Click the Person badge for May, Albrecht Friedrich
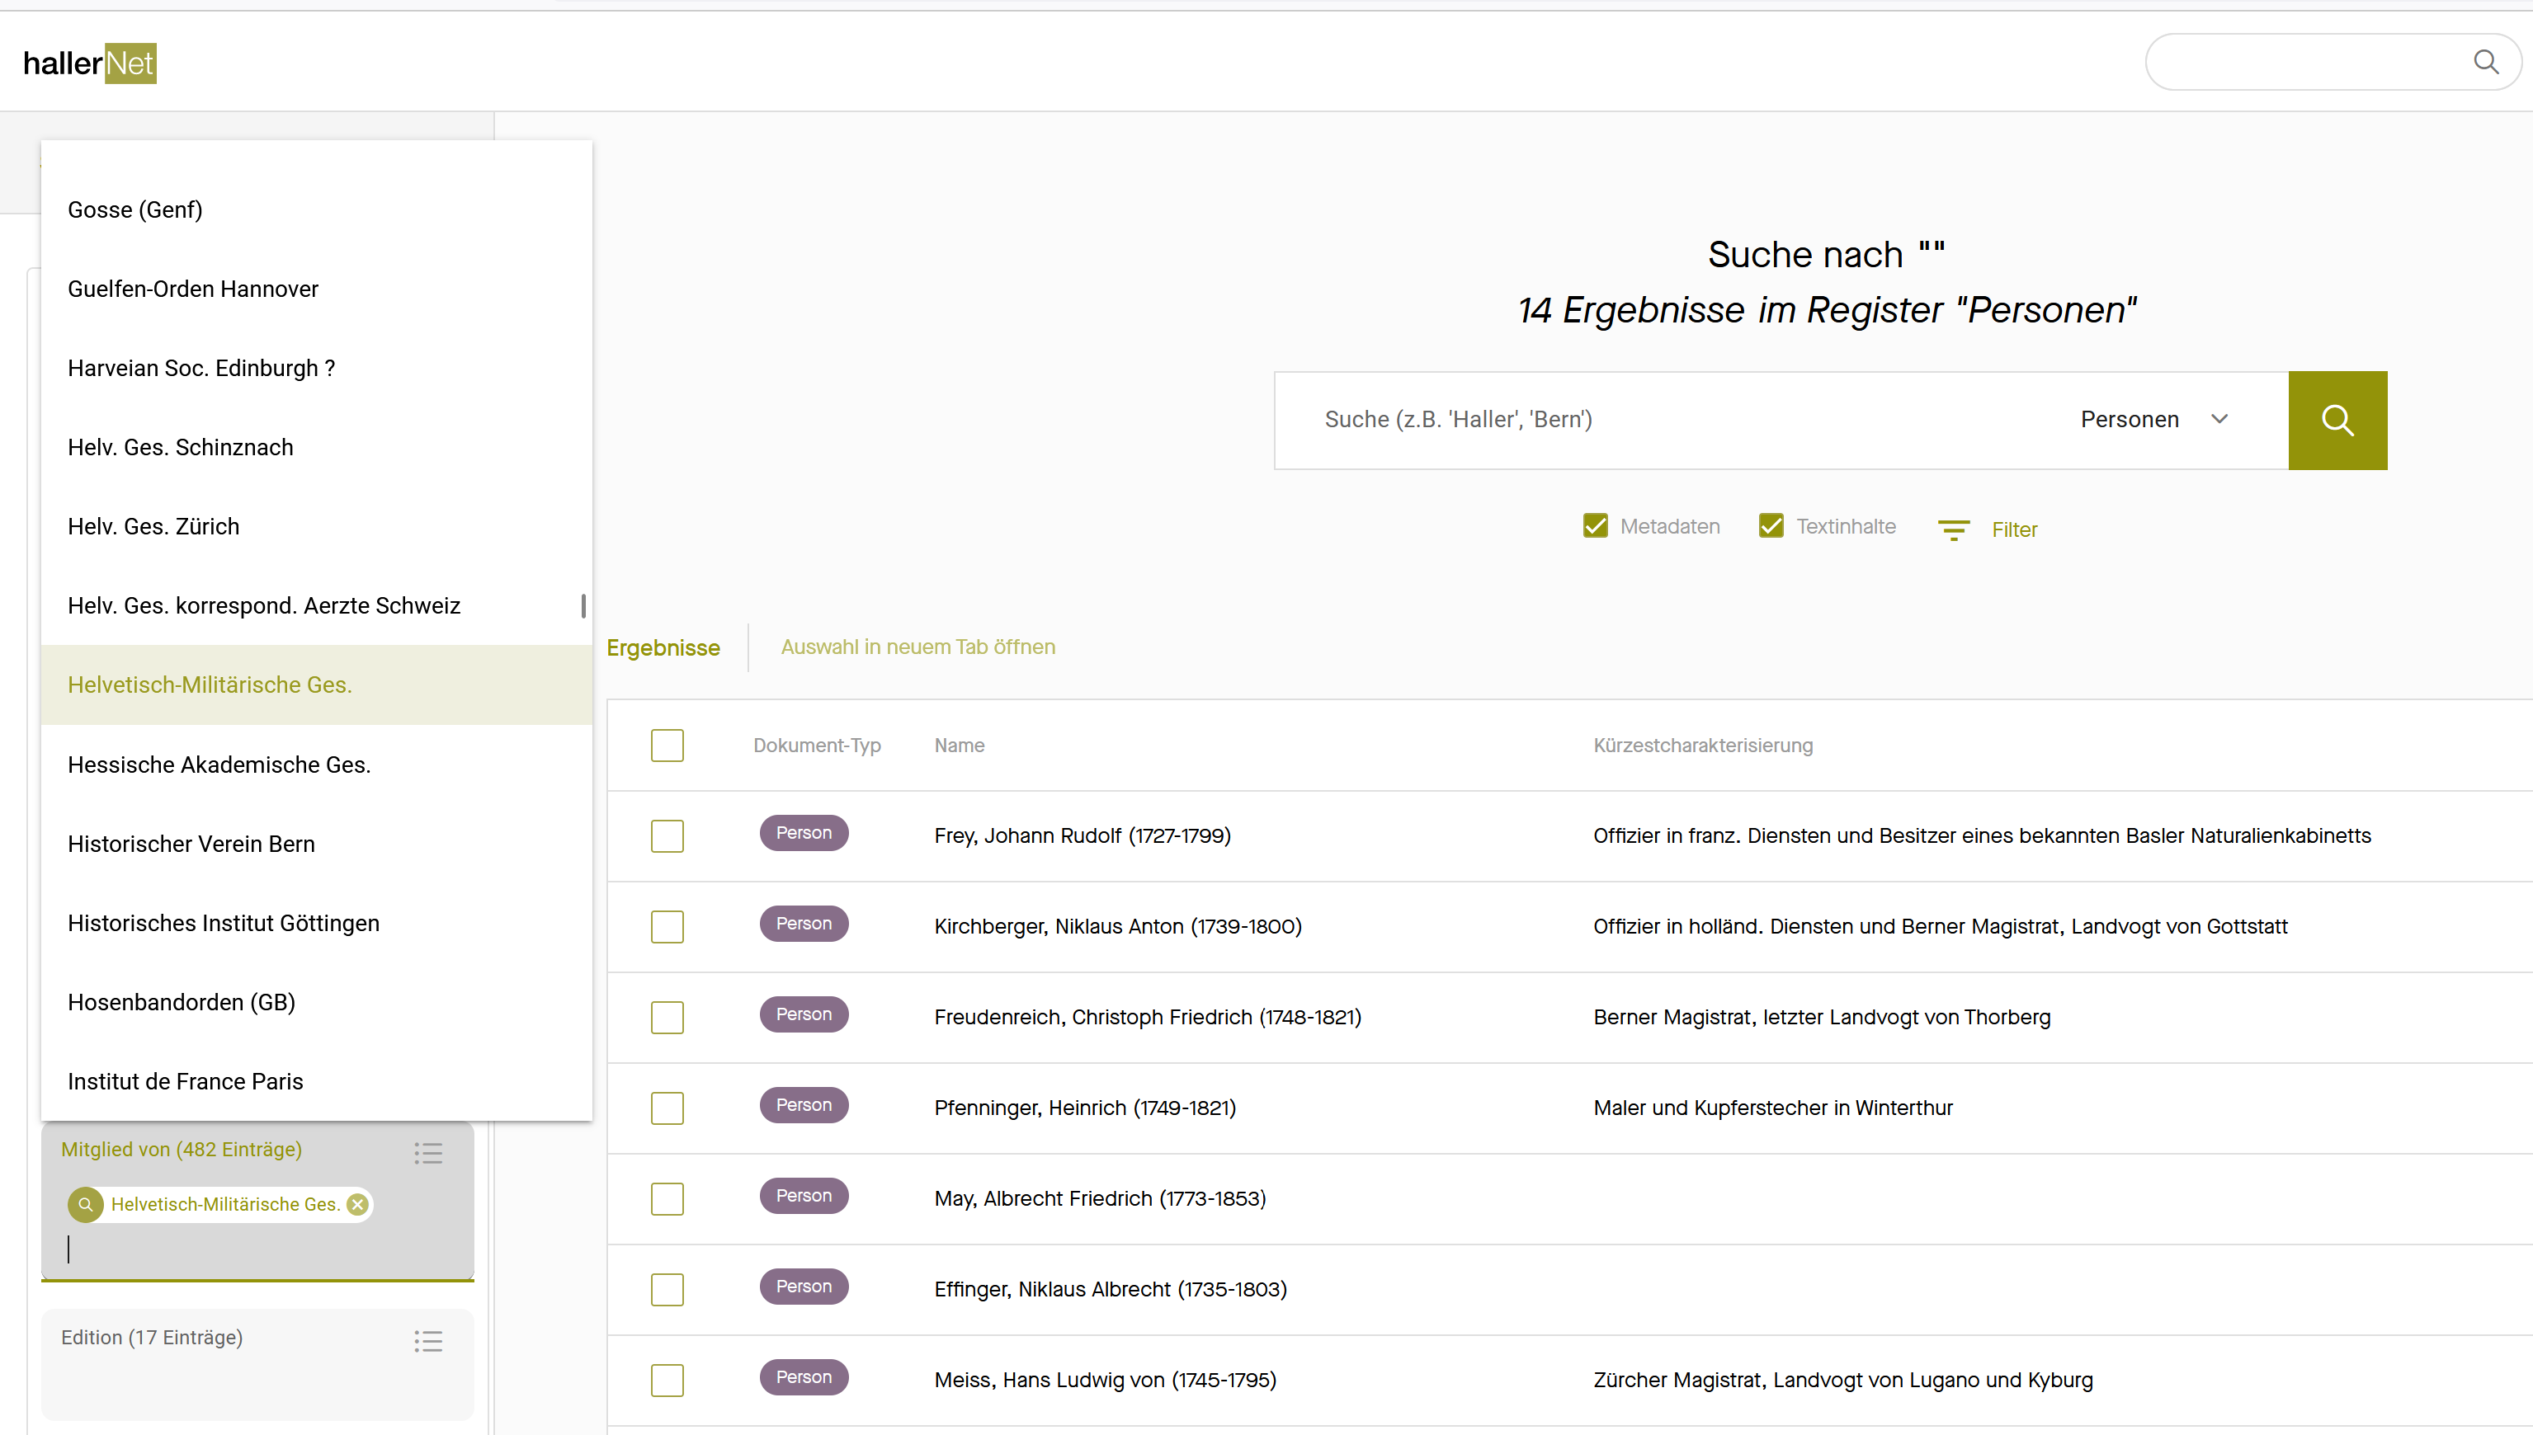 [804, 1196]
